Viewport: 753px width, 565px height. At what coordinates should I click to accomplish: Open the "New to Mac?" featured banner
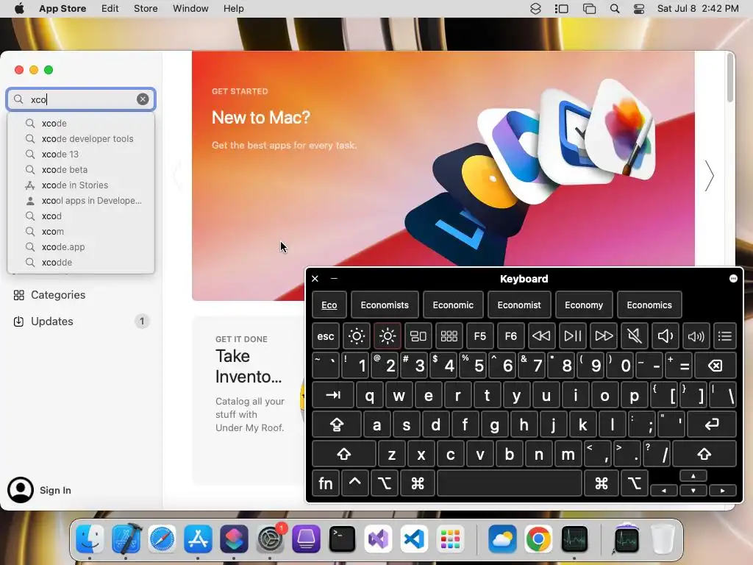(x=443, y=176)
